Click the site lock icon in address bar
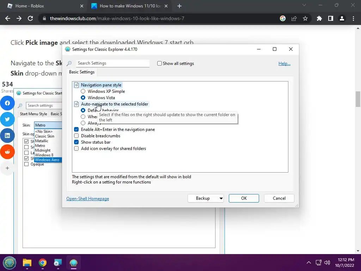The image size is (361, 271). (x=44, y=18)
